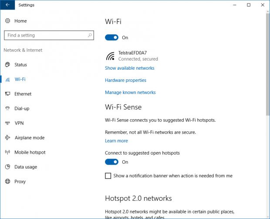Click the Home gear icon
Screen dimensions: 270x219
[x=7, y=21]
